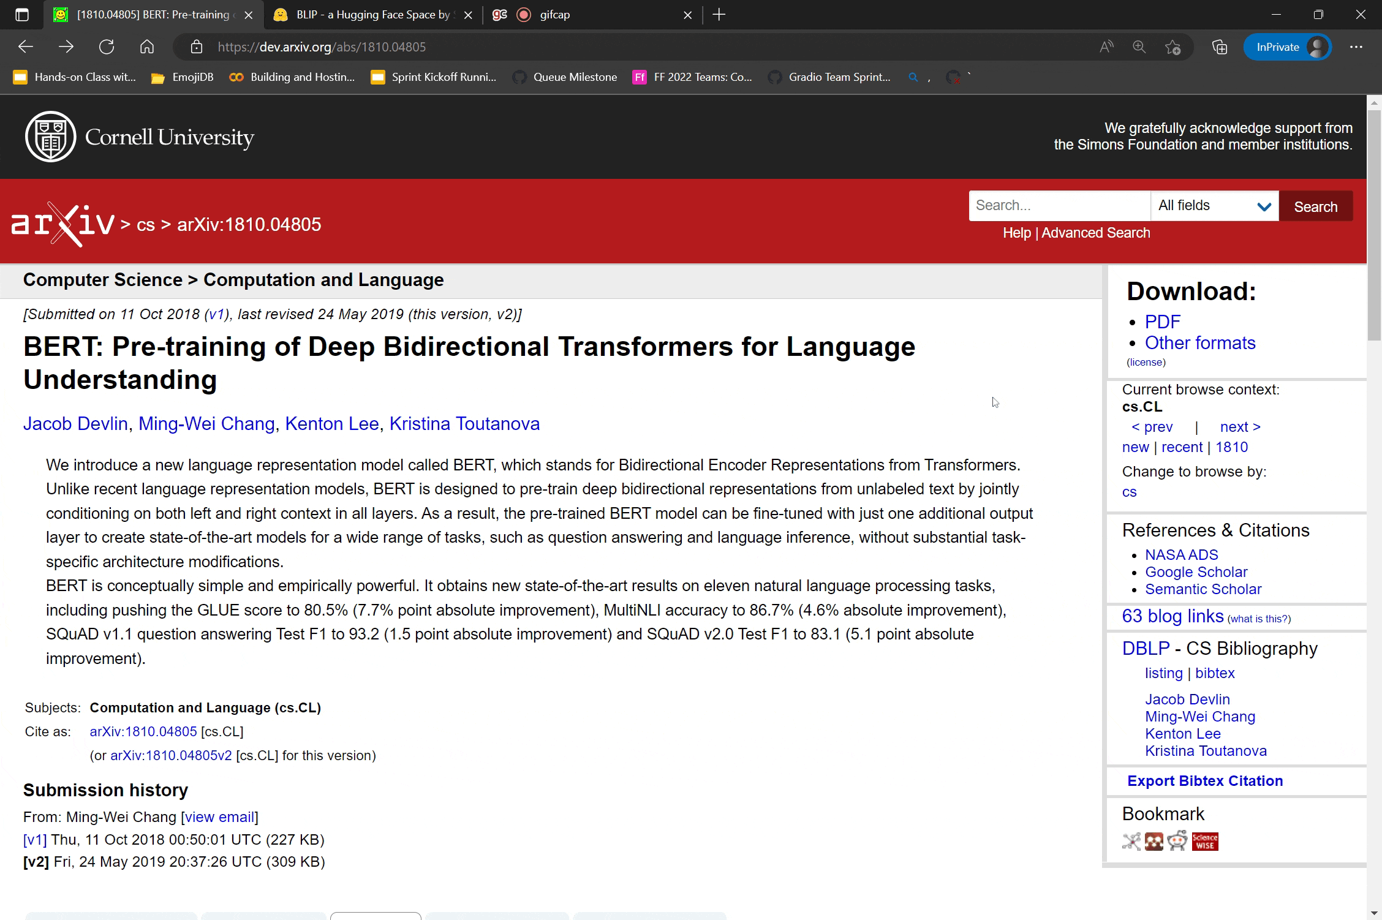Click the cs.CL subject tab
The image size is (1382, 920).
click(1142, 407)
